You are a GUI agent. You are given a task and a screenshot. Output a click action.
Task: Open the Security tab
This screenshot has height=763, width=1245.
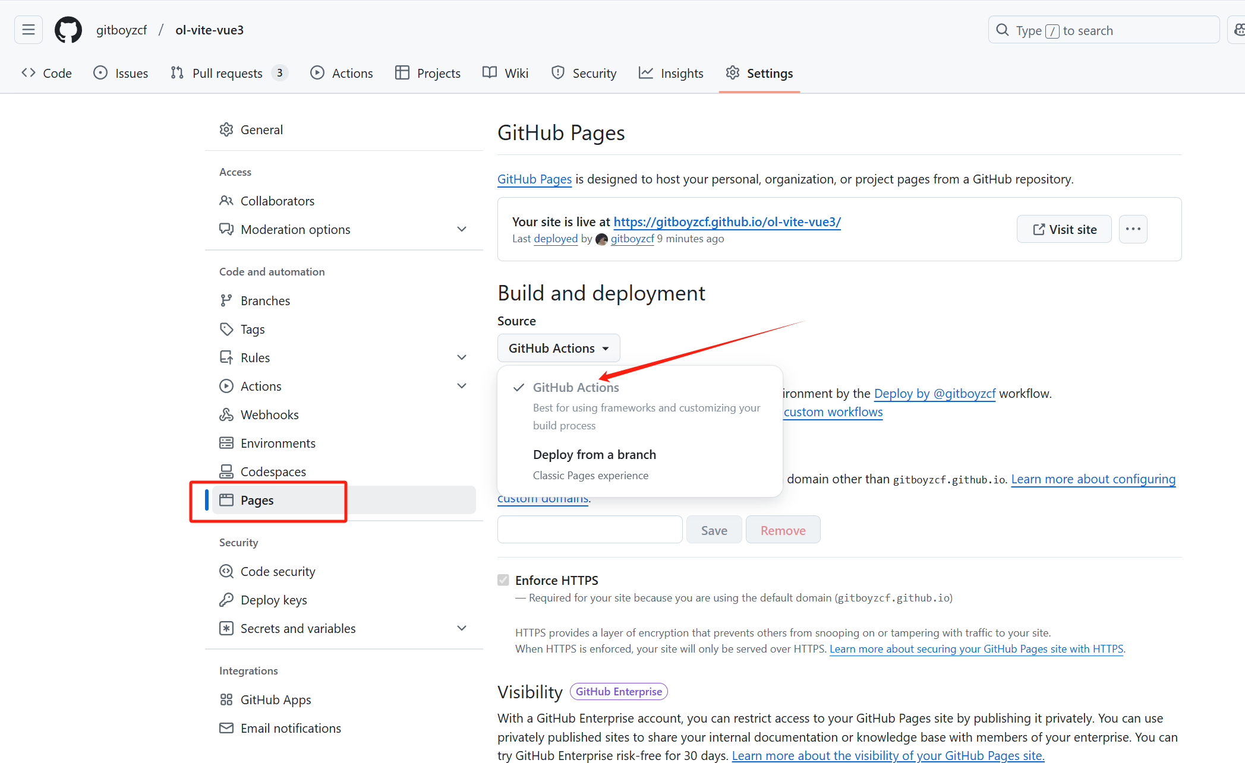tap(584, 73)
